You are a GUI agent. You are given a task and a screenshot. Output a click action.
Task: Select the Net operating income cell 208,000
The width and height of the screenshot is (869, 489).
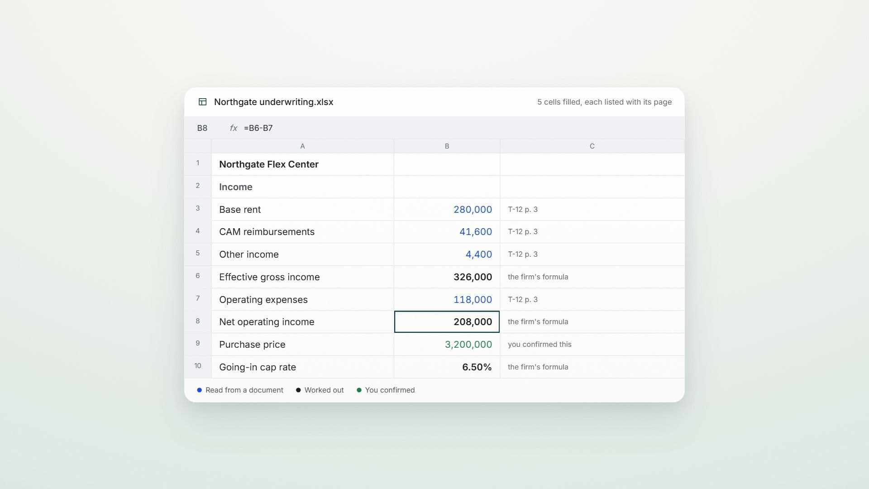tap(447, 322)
